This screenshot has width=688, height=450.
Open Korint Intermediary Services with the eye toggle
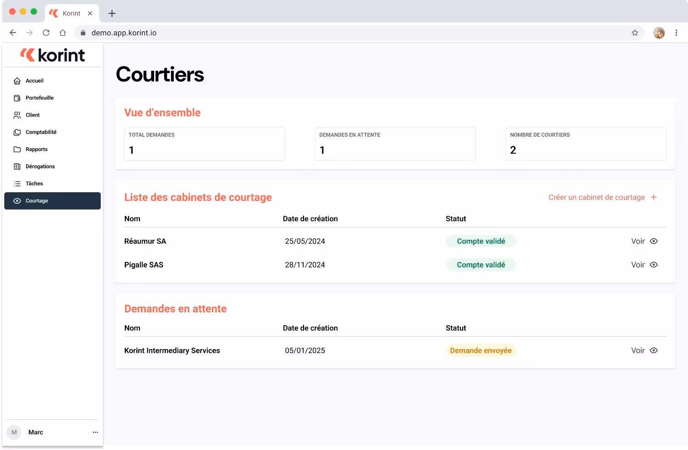(x=654, y=350)
